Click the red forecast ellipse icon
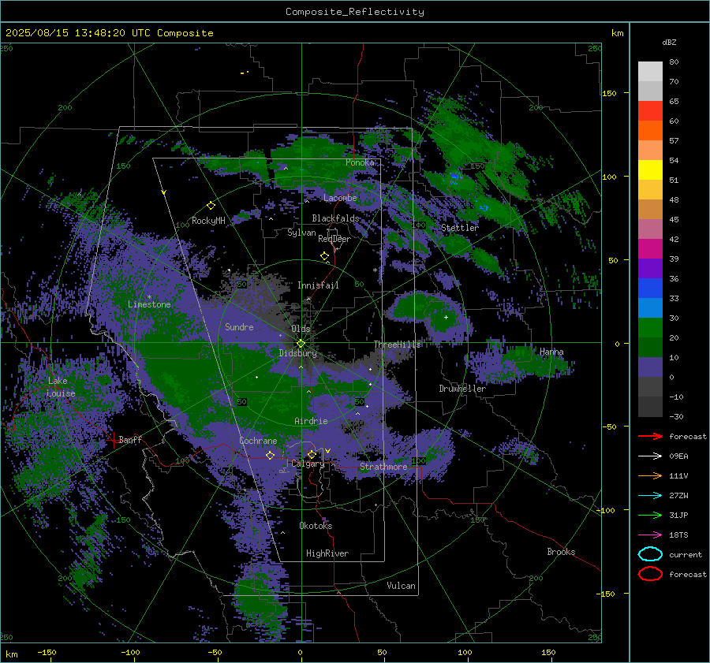The width and height of the screenshot is (710, 663). 650,574
